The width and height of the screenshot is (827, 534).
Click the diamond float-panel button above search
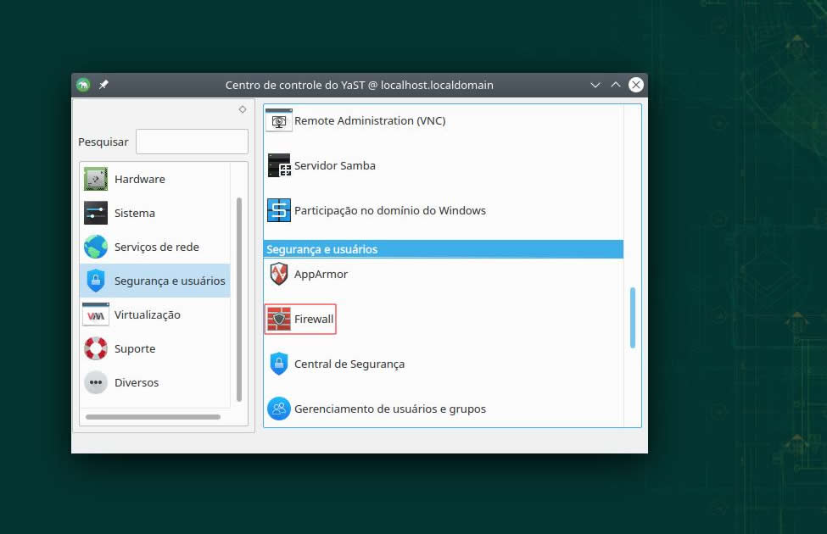point(243,109)
